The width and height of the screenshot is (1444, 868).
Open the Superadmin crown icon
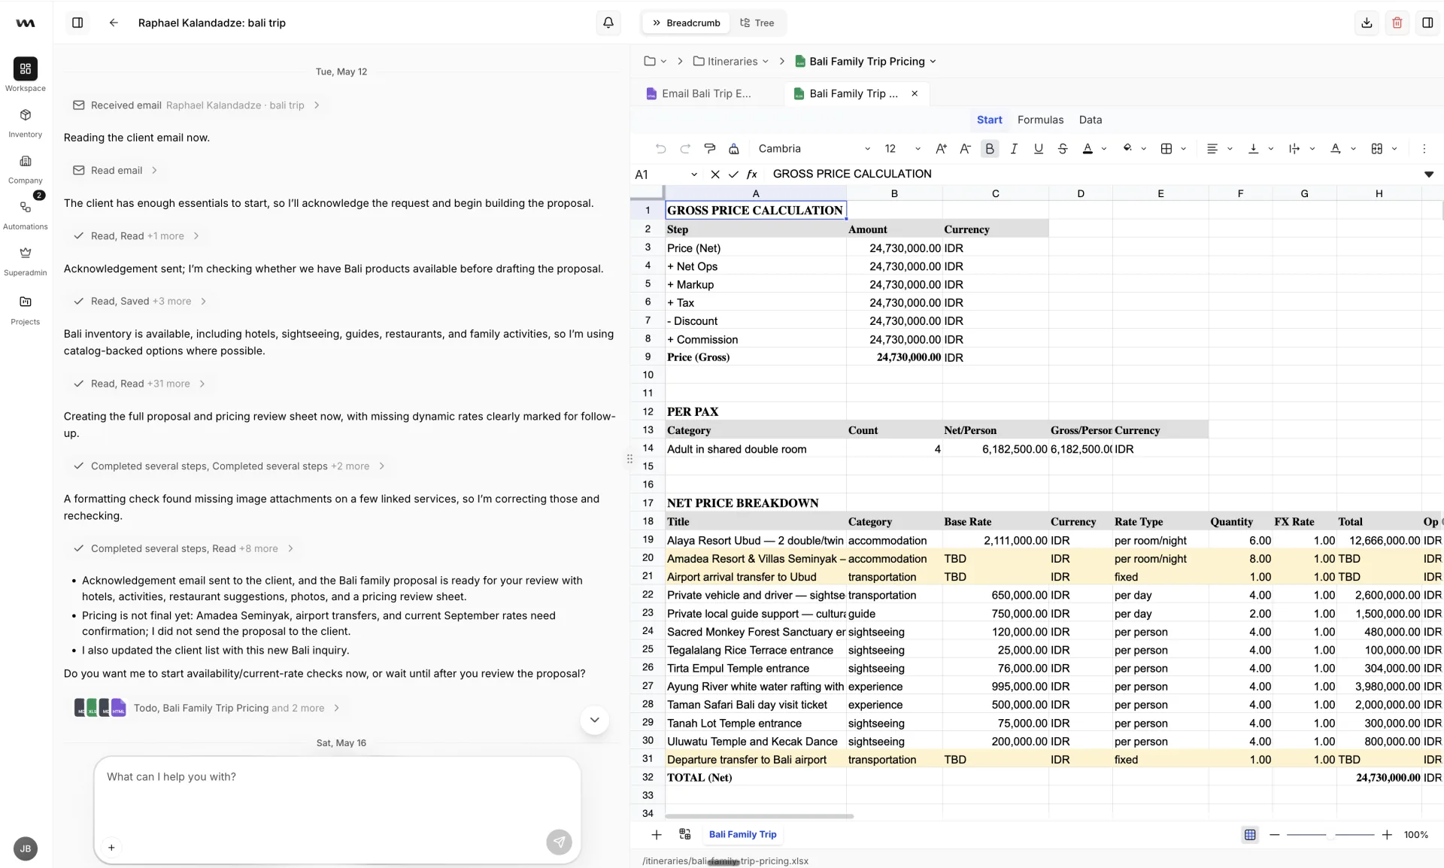25,253
